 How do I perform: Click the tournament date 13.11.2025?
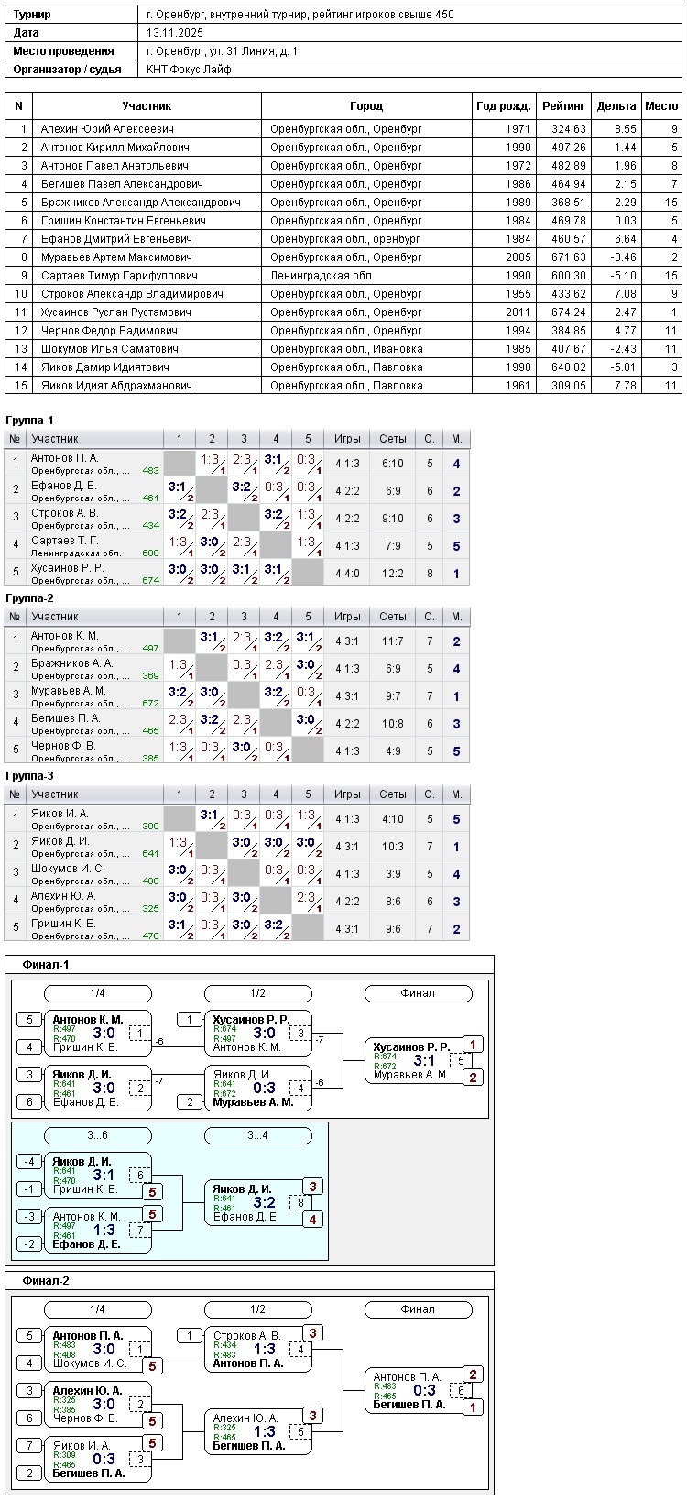pyautogui.click(x=173, y=33)
